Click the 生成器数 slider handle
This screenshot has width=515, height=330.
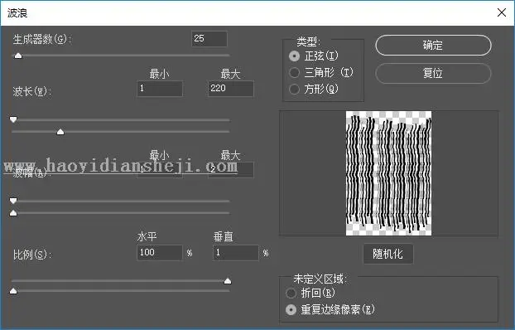pos(18,56)
